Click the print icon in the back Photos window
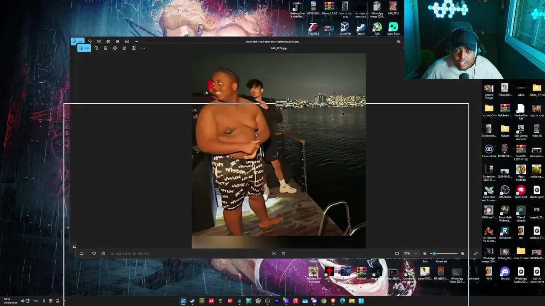 [108, 41]
